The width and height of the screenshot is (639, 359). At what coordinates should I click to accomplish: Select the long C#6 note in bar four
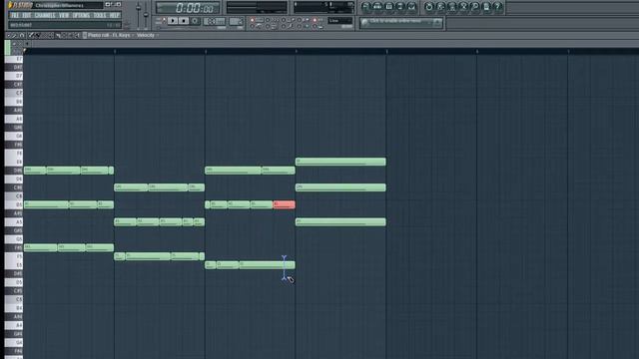[340, 187]
